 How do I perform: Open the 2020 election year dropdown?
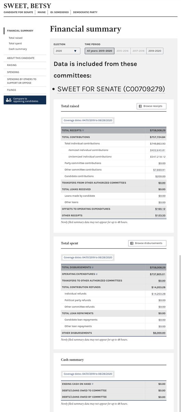coord(67,51)
